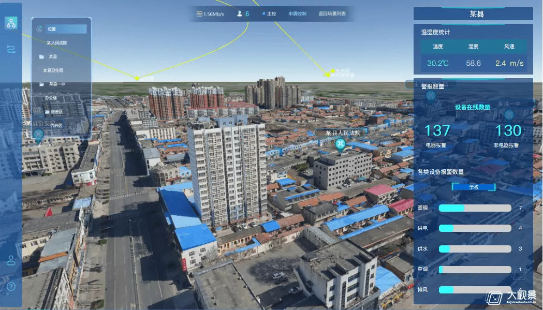Click the wind speed value 2.4 m/s
The image size is (543, 310).
click(x=509, y=63)
